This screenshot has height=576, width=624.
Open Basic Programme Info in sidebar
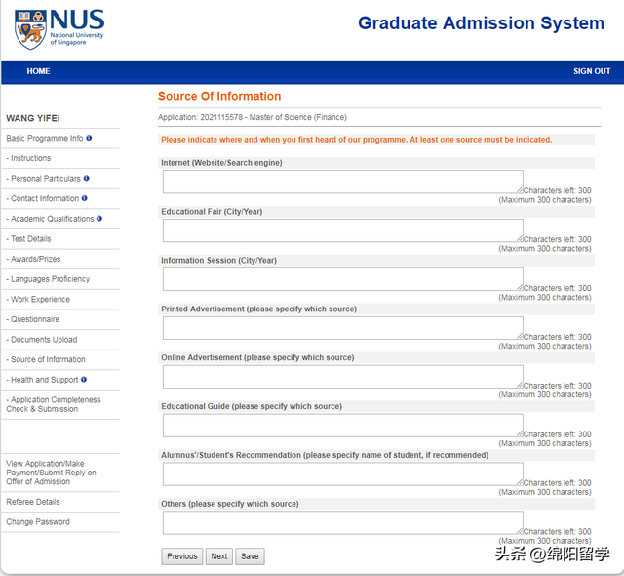(x=45, y=139)
